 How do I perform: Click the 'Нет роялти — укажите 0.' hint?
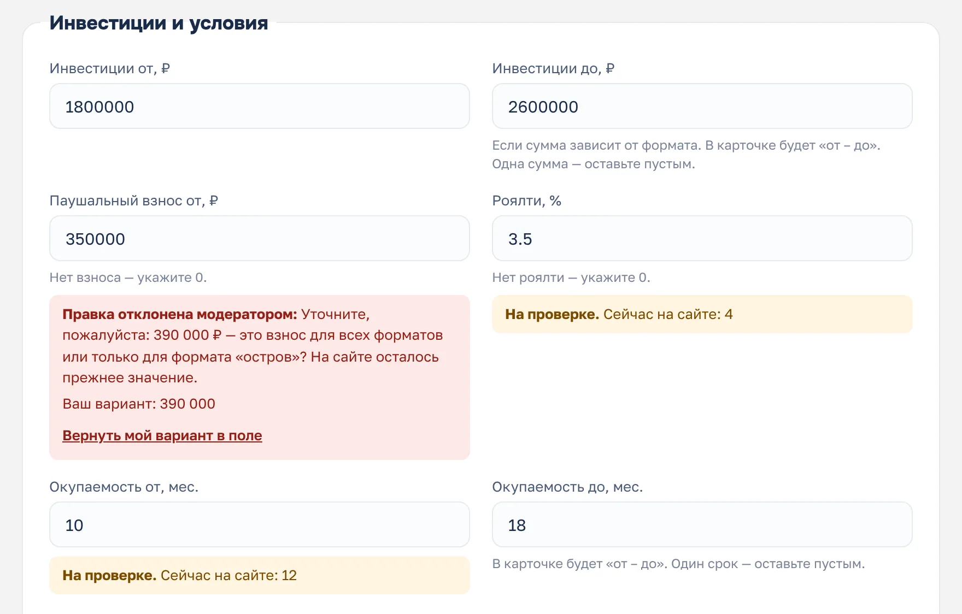tap(571, 278)
